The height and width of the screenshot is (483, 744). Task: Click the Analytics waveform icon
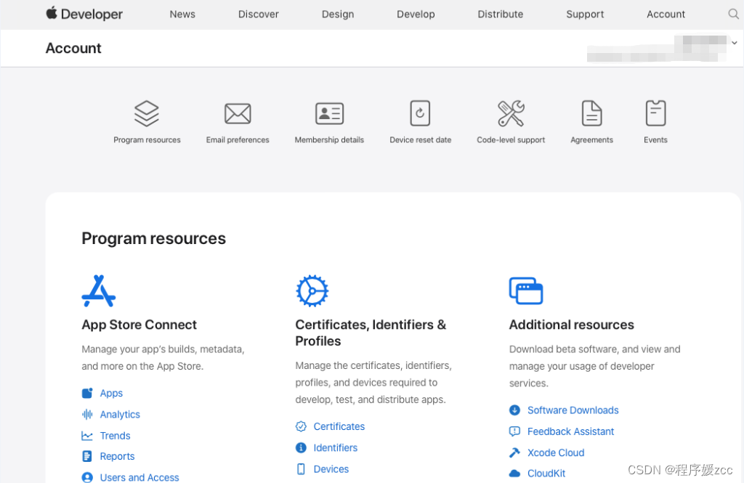87,414
